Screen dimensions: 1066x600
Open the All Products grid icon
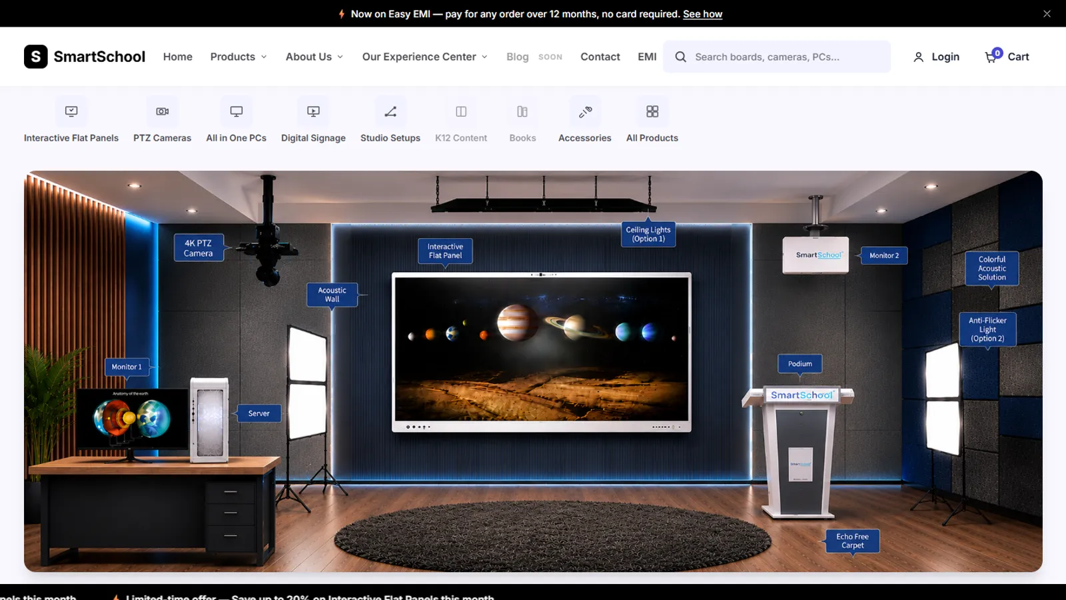point(652,111)
